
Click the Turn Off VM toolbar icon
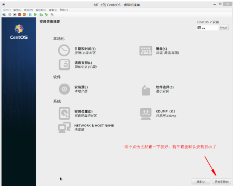click(15, 15)
